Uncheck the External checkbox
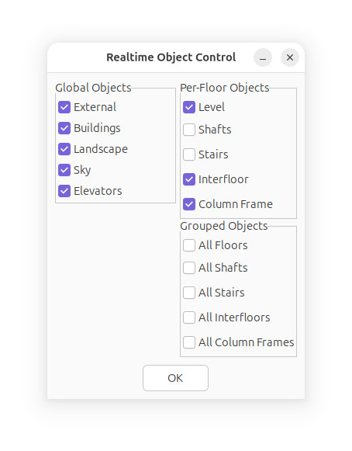This screenshot has width=352, height=451. (x=64, y=107)
